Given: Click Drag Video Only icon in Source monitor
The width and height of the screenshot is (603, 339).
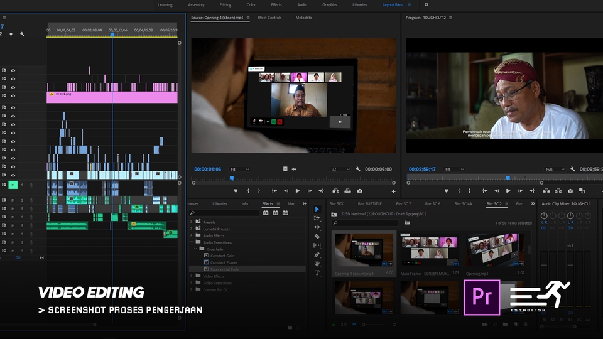Looking at the screenshot, I should [x=285, y=169].
